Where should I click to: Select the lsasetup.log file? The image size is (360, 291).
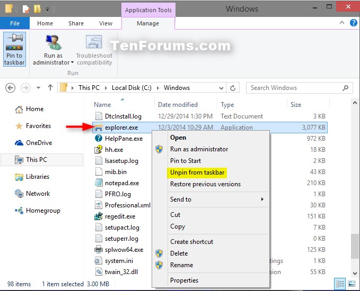click(121, 161)
